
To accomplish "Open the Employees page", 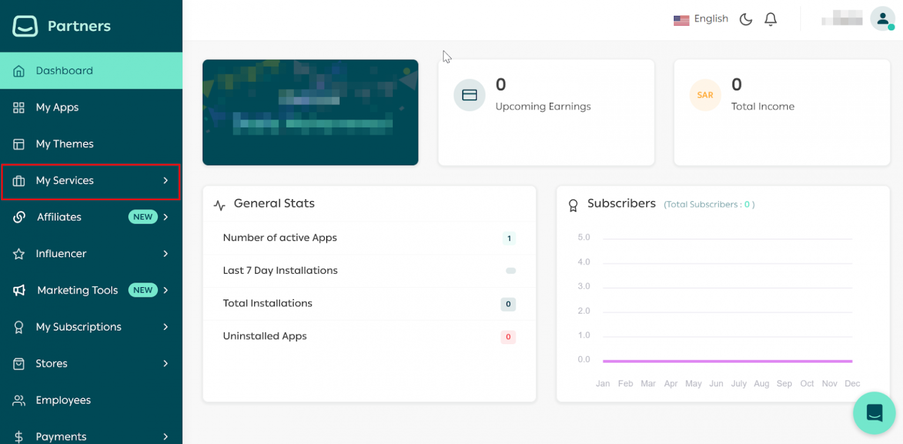I will point(63,400).
